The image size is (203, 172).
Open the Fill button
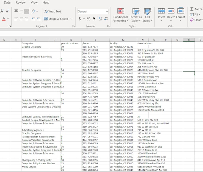tap(195, 15)
